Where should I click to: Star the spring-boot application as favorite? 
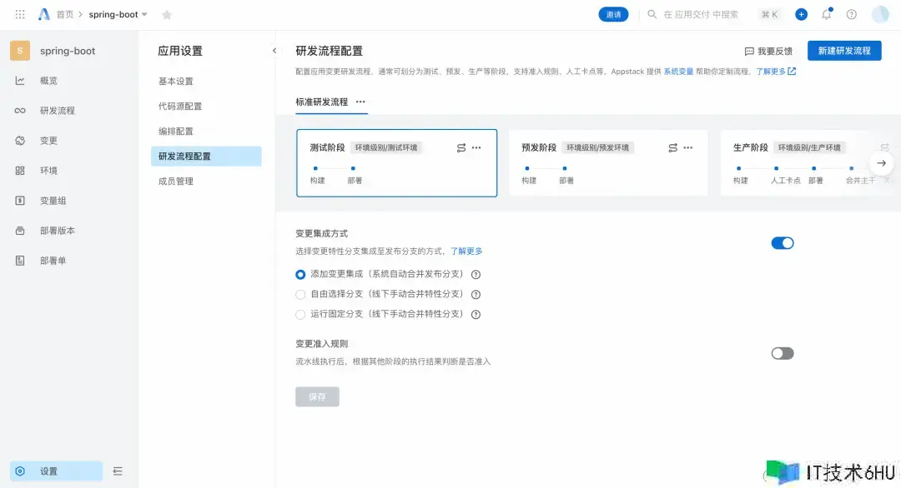[x=167, y=15]
